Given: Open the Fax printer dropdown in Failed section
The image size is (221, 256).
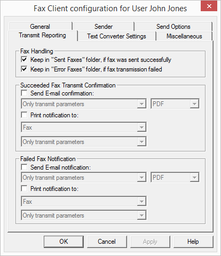Looking at the screenshot, I should 84,202.
